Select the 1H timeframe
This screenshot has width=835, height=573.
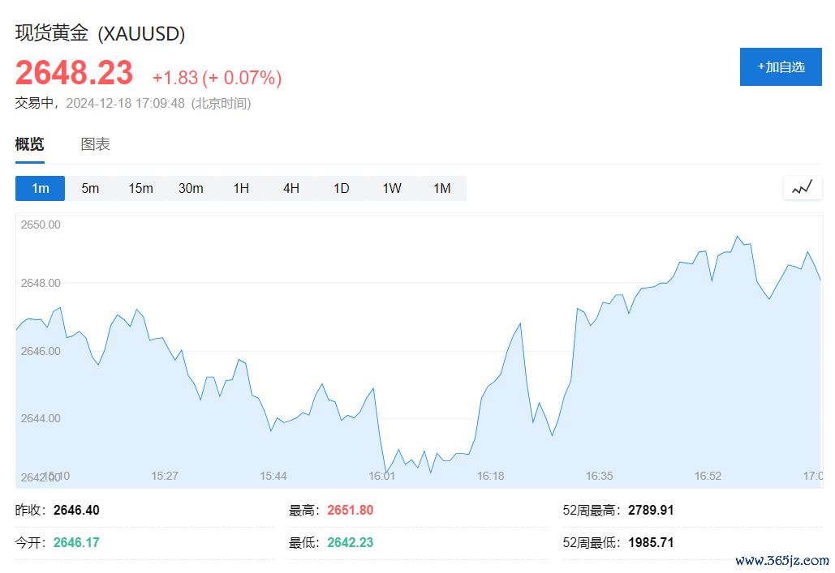pyautogui.click(x=241, y=188)
